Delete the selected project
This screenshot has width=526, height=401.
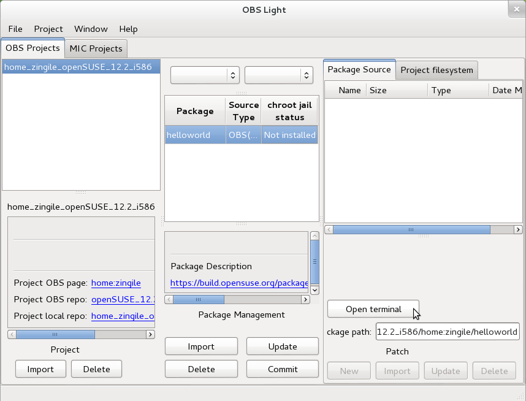pos(96,369)
